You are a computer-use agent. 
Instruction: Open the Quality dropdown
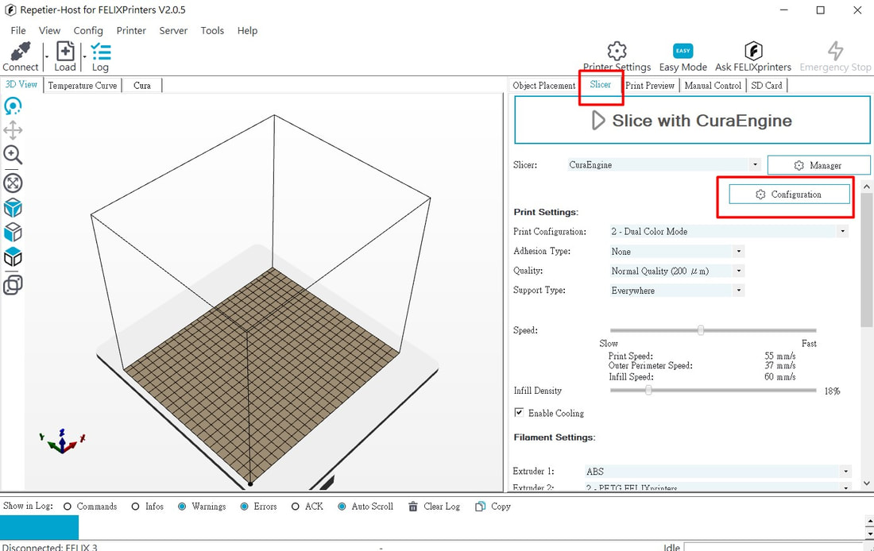(676, 271)
